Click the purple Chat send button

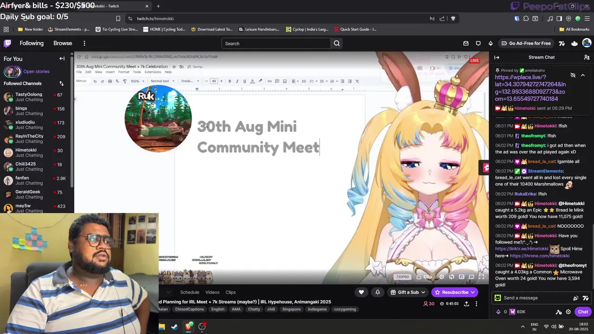[x=583, y=312]
